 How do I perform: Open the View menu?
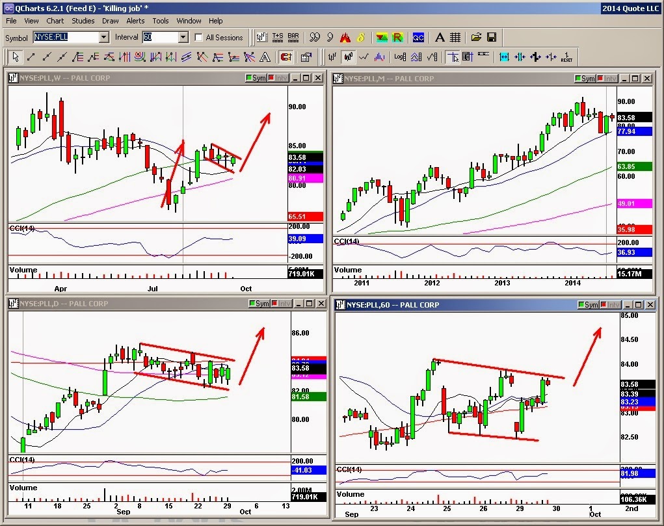[x=31, y=21]
